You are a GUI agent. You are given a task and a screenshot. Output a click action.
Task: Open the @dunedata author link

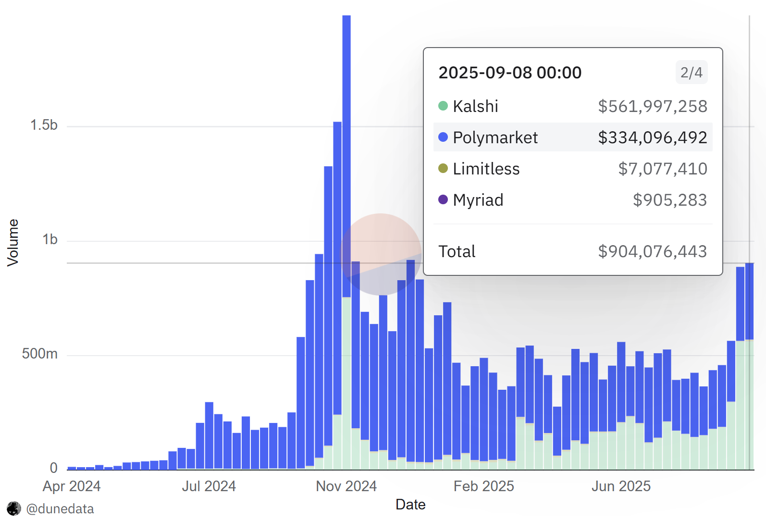click(60, 508)
